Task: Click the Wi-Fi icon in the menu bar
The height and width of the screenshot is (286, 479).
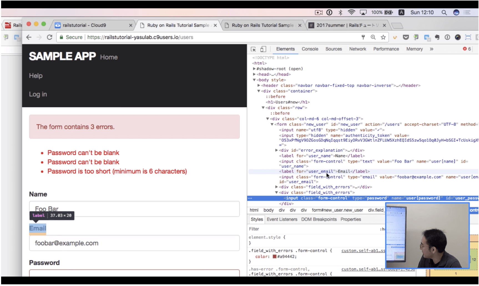Action: 351,12
